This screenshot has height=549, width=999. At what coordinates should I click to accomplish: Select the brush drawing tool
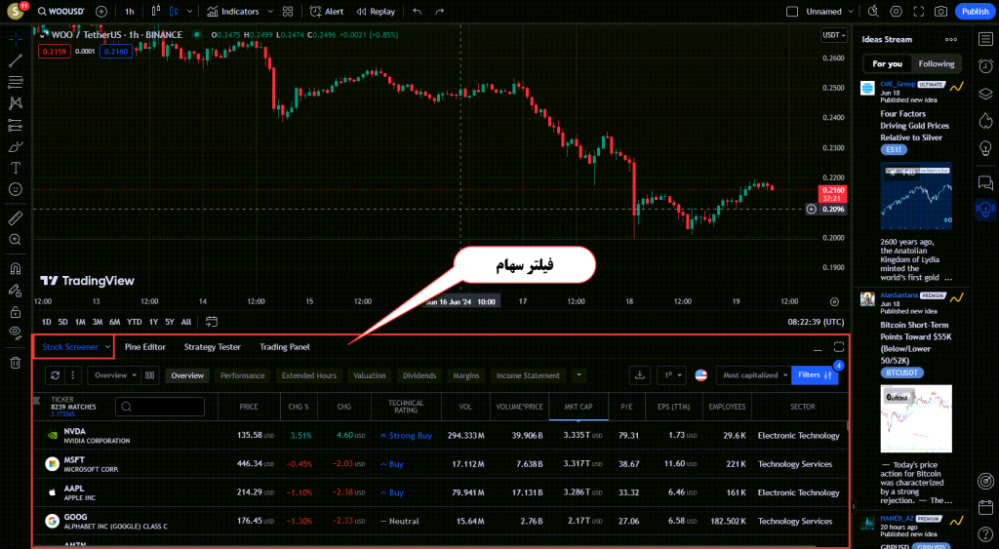pos(16,147)
